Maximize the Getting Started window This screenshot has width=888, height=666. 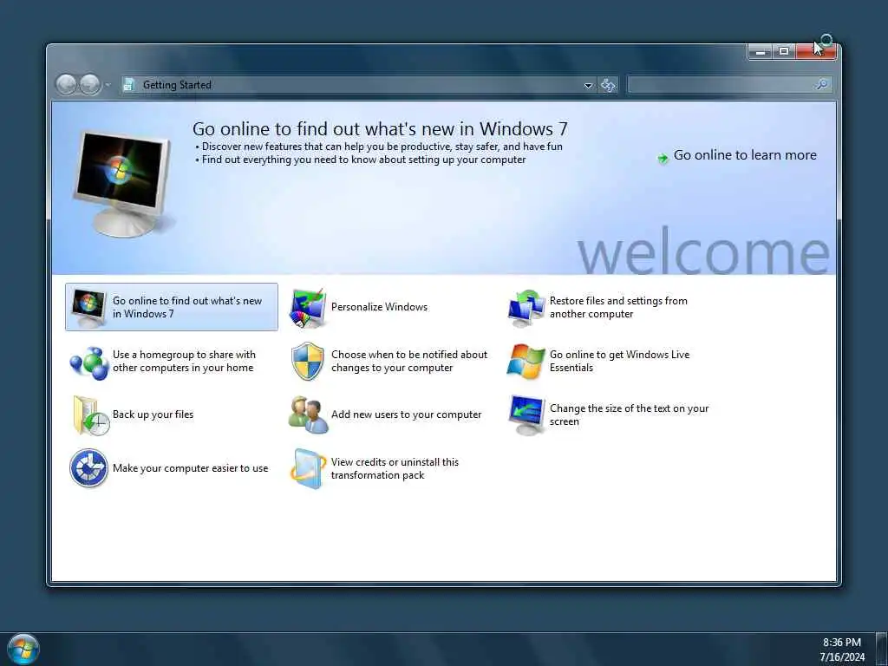[x=784, y=52]
